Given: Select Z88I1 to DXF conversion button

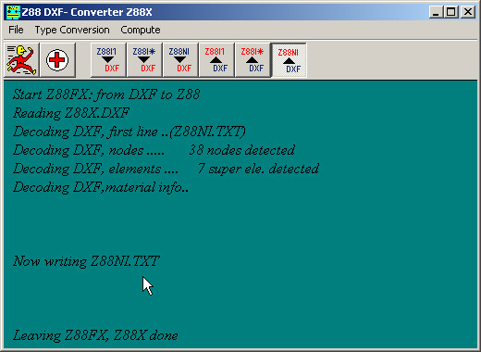Looking at the screenshot, I should (x=108, y=60).
